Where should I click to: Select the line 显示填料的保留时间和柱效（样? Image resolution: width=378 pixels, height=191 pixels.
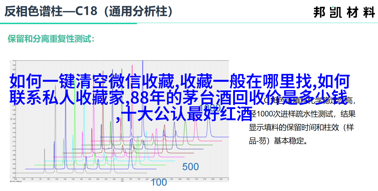pyautogui.click(x=301, y=127)
